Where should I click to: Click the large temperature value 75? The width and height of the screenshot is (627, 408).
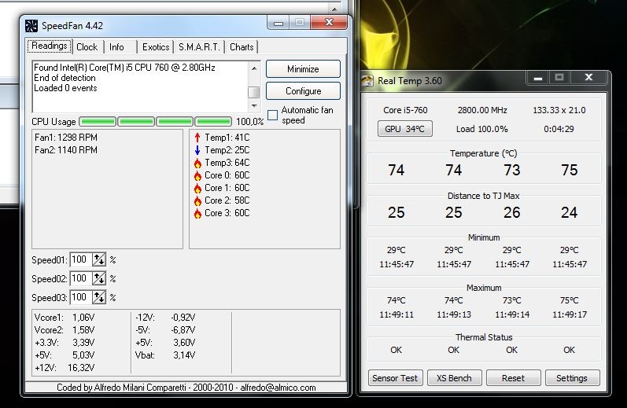[570, 171]
